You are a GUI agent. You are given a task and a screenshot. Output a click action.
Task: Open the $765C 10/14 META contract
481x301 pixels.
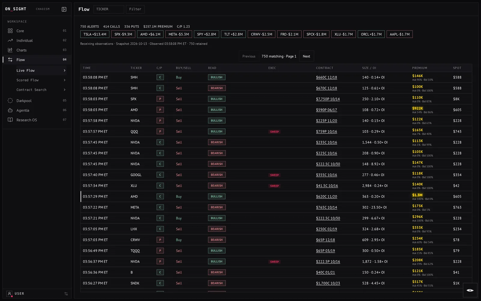pos(326,207)
